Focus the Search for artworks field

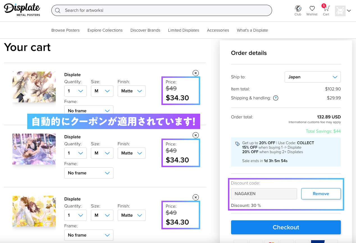pos(162,10)
